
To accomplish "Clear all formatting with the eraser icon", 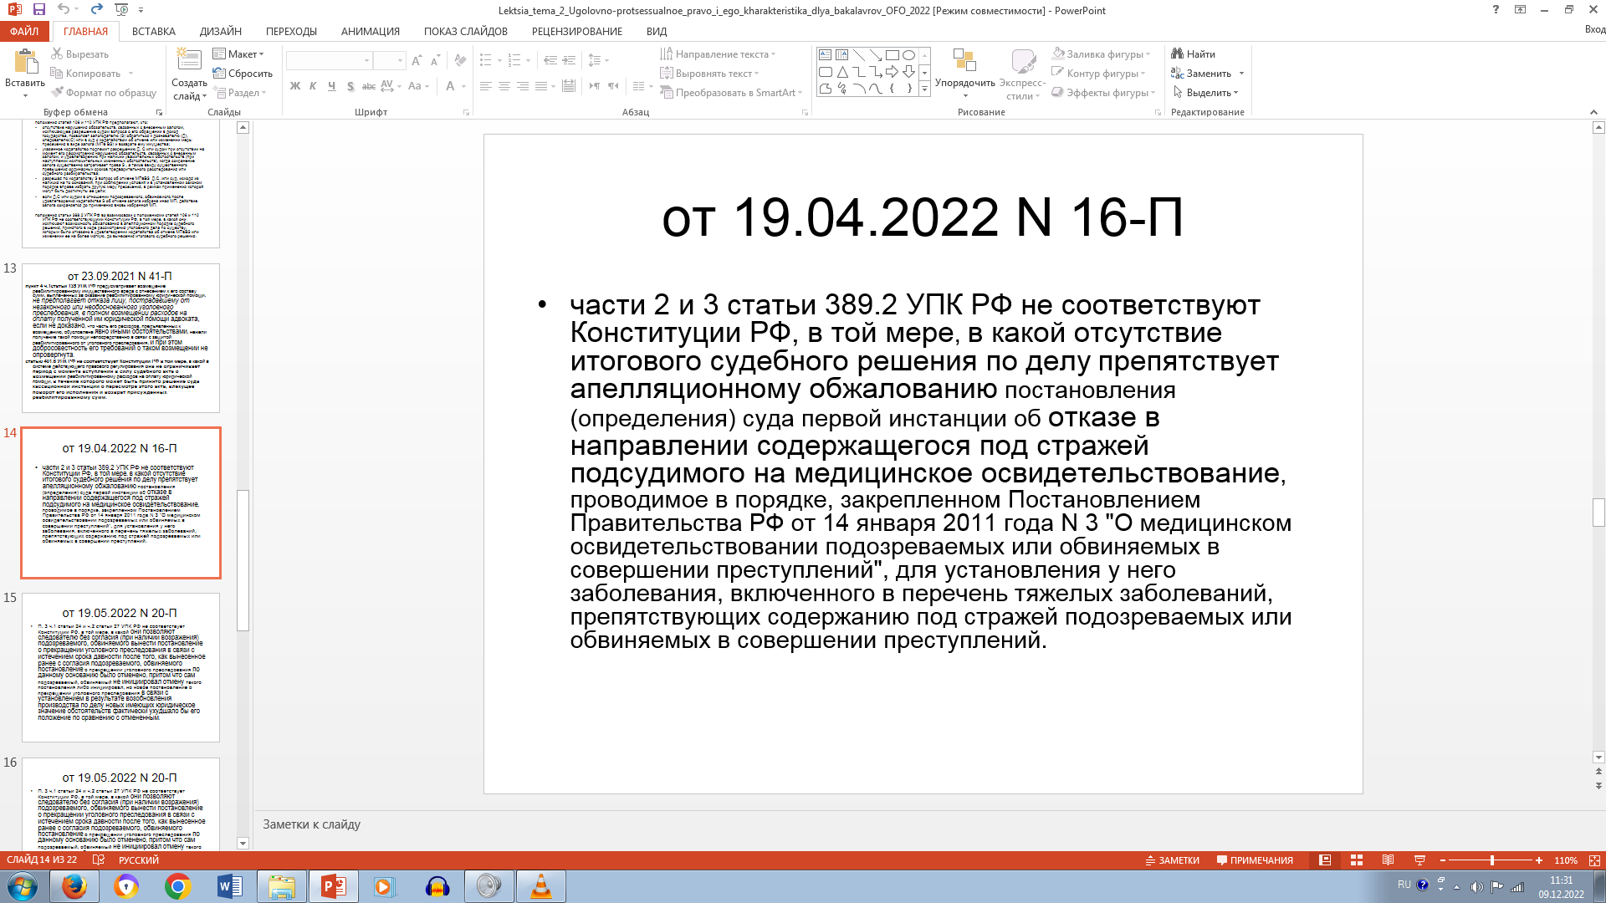I will pyautogui.click(x=460, y=61).
